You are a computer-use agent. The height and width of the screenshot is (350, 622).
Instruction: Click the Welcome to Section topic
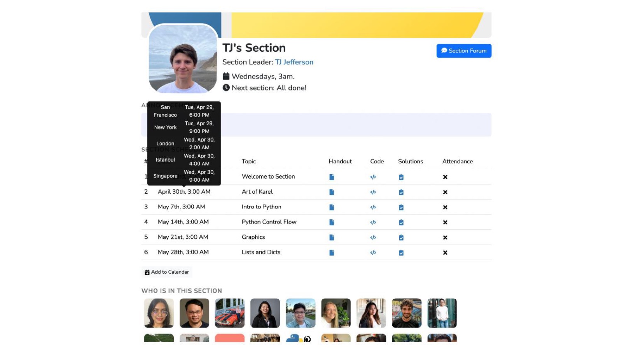pyautogui.click(x=268, y=177)
